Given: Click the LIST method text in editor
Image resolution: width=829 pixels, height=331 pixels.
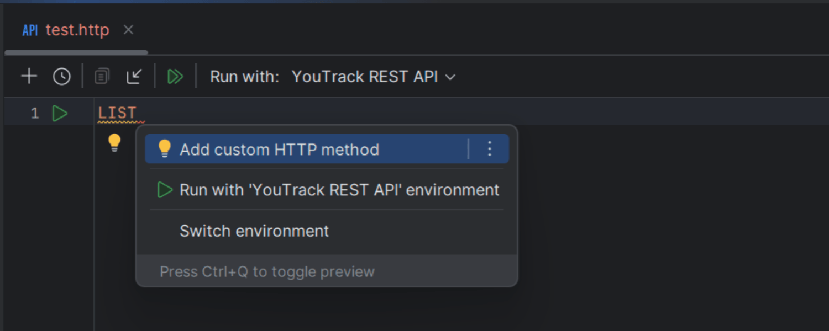Looking at the screenshot, I should point(117,113).
